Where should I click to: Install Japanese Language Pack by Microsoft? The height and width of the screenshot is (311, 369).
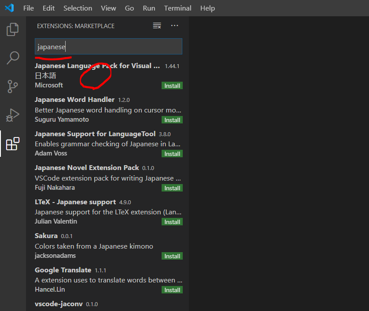pos(172,86)
